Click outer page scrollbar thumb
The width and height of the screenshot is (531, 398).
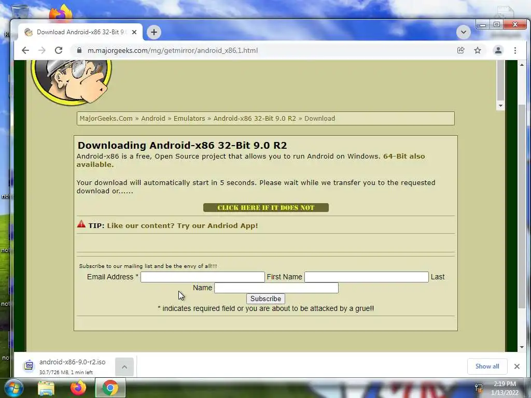coord(522,206)
